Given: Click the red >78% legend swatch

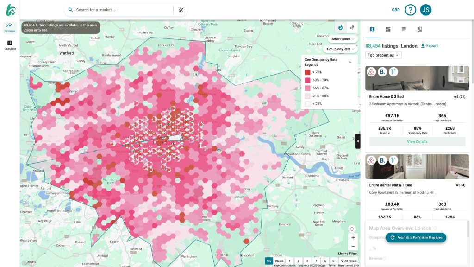Looking at the screenshot, I should [x=307, y=72].
